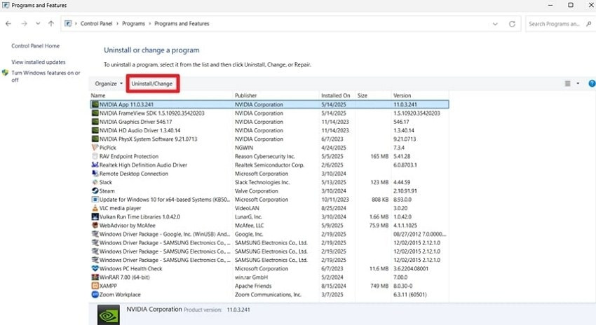This screenshot has height=325, width=596.
Task: Open Control Panel Home link
Action: pyautogui.click(x=35, y=46)
